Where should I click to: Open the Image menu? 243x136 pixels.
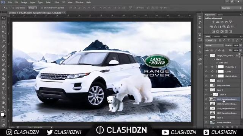click(24, 2)
